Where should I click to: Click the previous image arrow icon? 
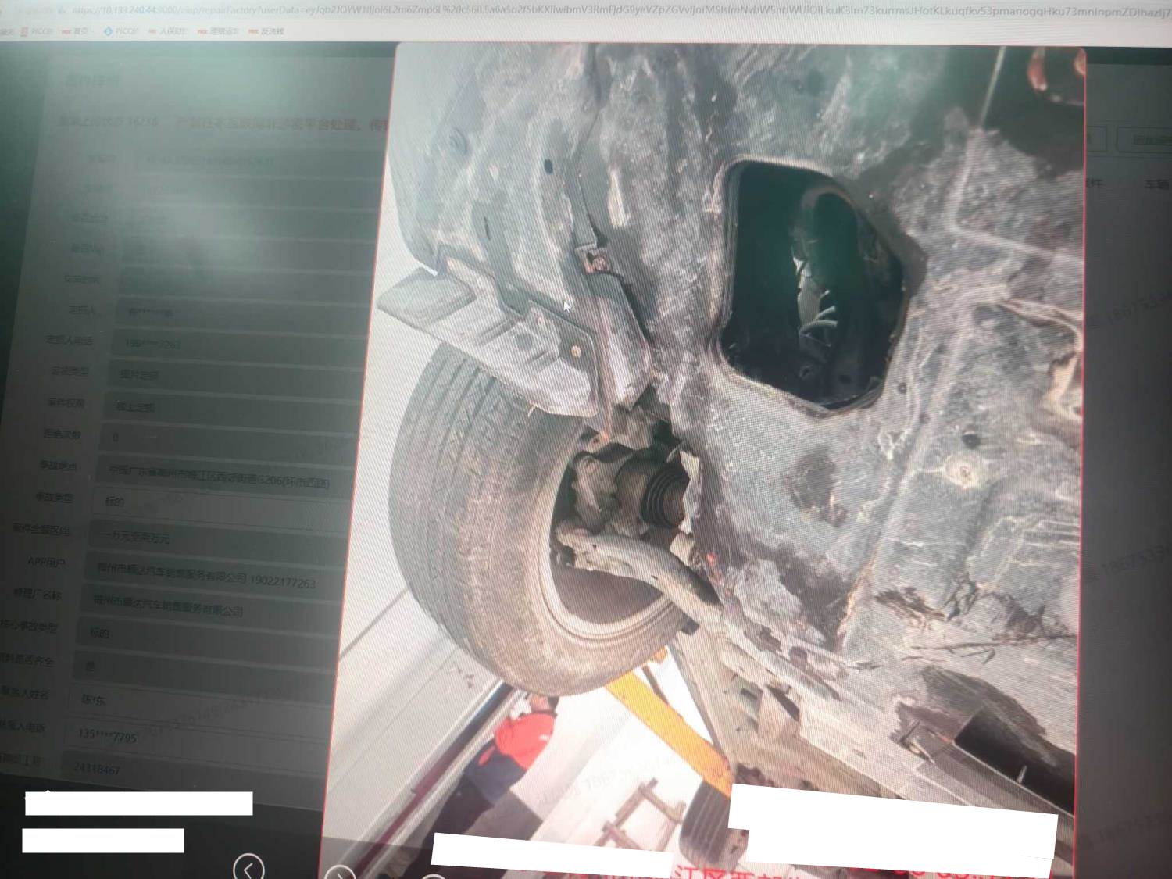(x=248, y=868)
